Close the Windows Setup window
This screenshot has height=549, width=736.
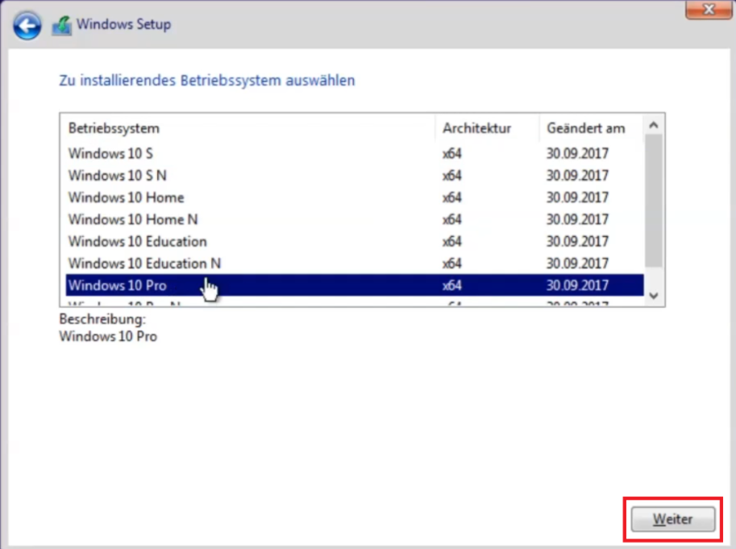[707, 10]
